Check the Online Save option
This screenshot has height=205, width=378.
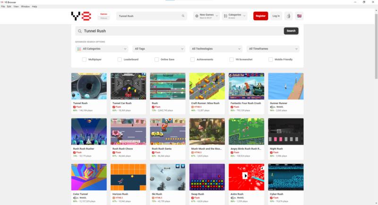157,59
